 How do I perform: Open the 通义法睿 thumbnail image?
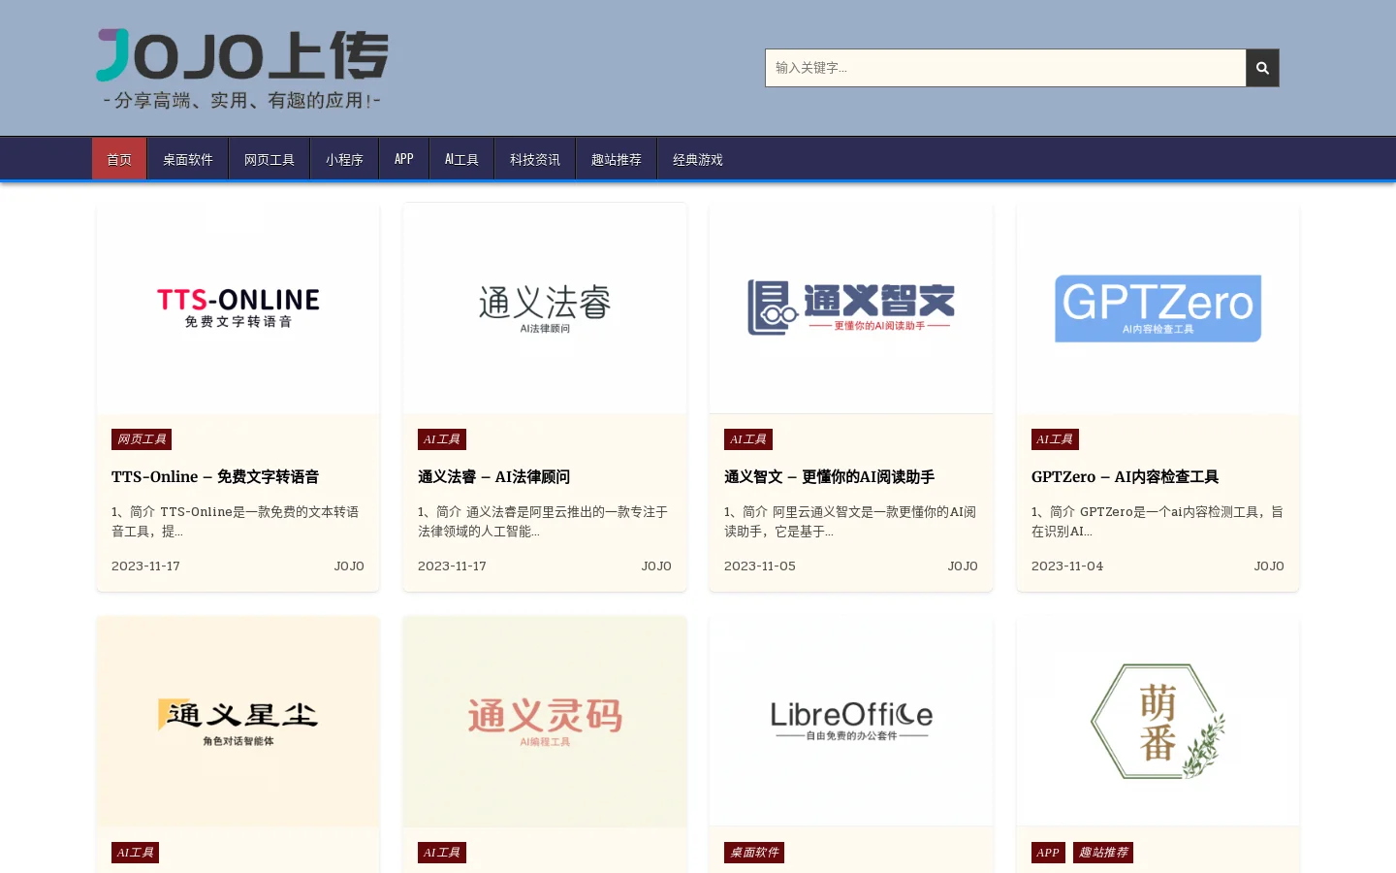coord(545,308)
